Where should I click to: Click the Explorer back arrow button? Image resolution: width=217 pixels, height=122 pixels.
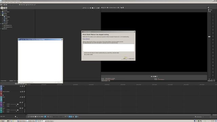point(2,8)
